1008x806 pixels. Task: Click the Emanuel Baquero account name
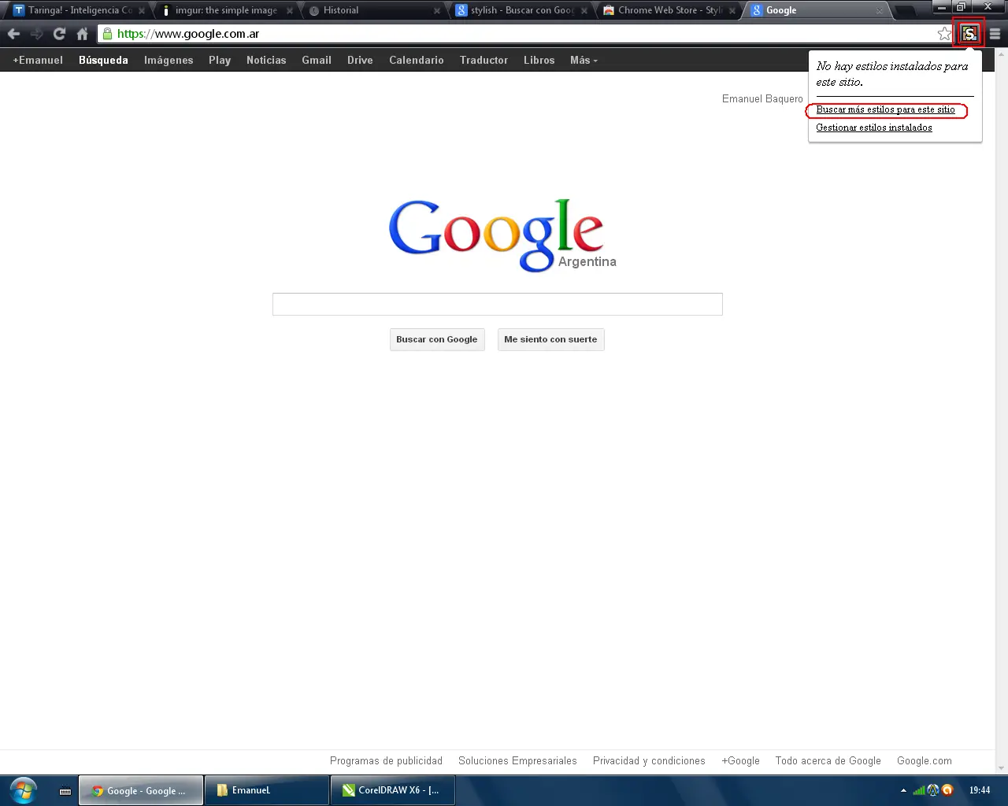pyautogui.click(x=762, y=98)
